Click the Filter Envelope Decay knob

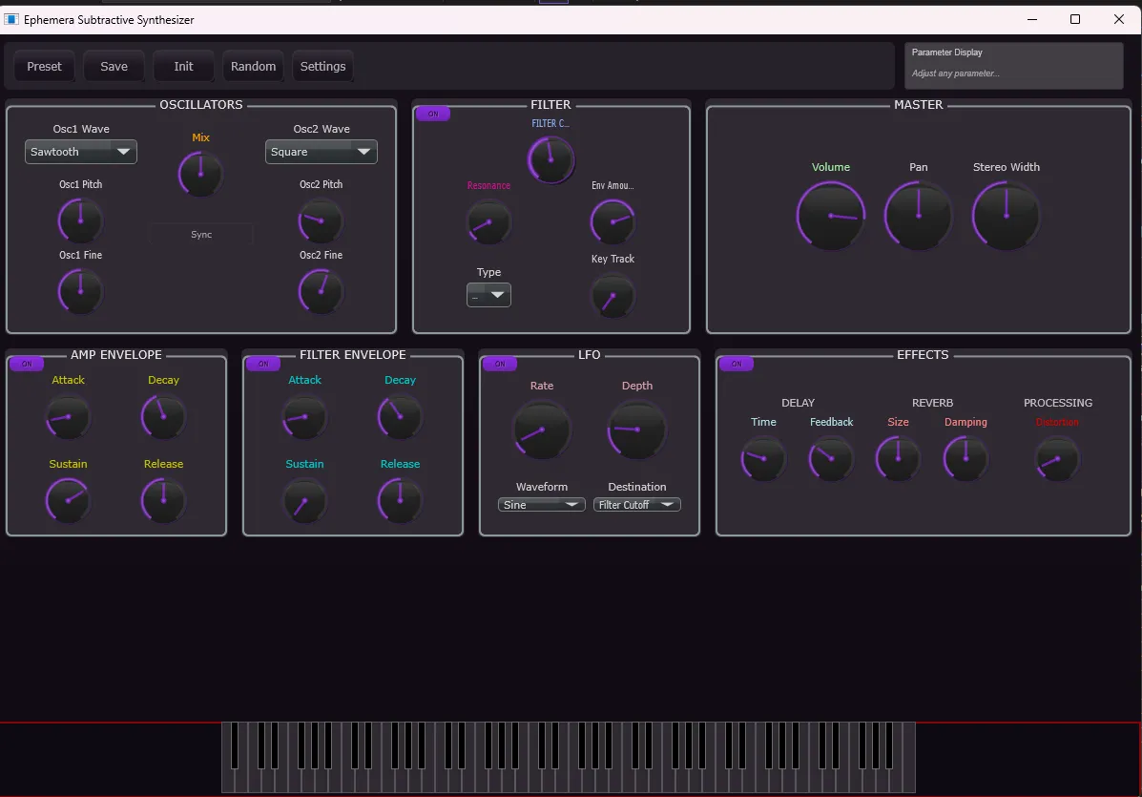[400, 417]
